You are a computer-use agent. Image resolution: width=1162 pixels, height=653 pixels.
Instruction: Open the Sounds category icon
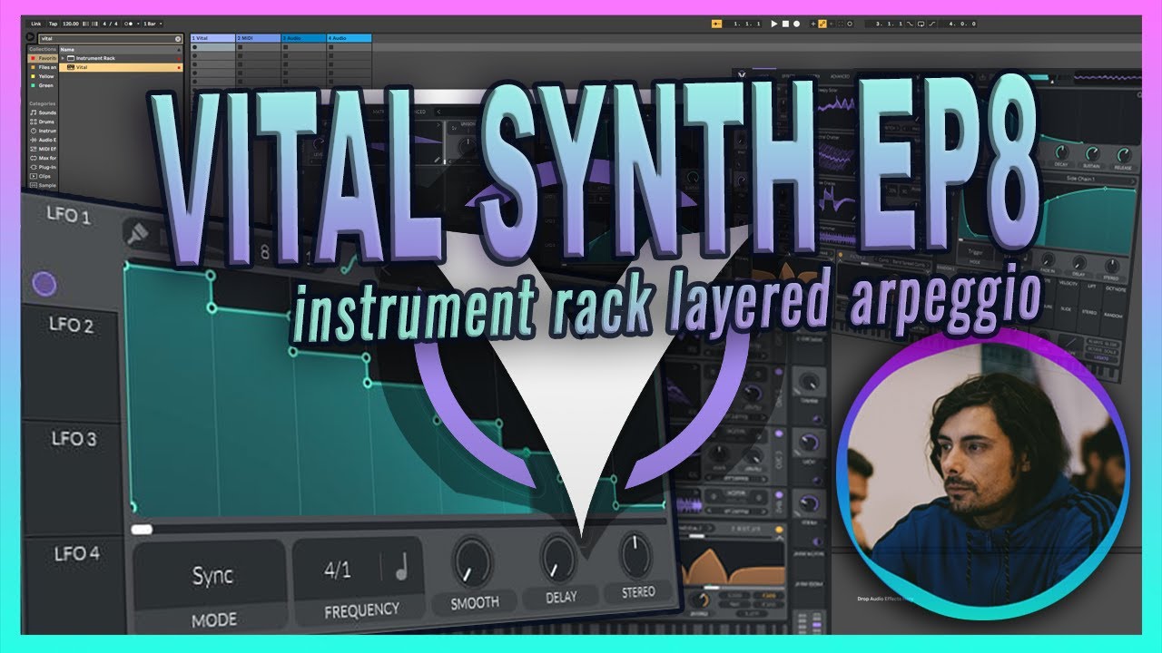click(x=34, y=112)
